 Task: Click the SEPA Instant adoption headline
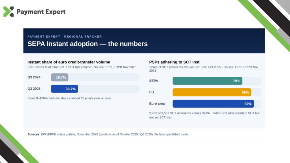88,44
